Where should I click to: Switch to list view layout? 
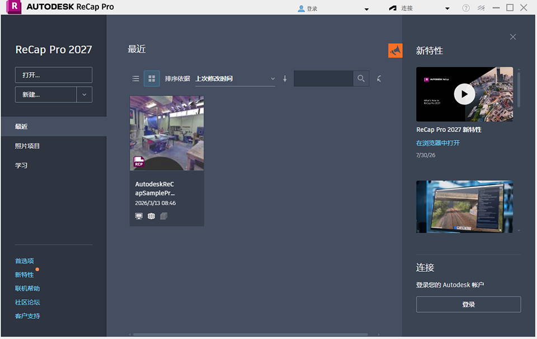click(135, 79)
